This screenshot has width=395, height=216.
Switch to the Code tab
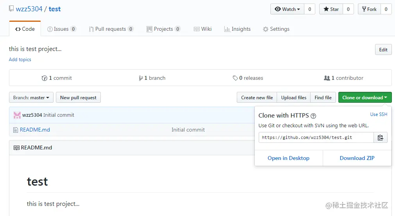click(x=25, y=29)
